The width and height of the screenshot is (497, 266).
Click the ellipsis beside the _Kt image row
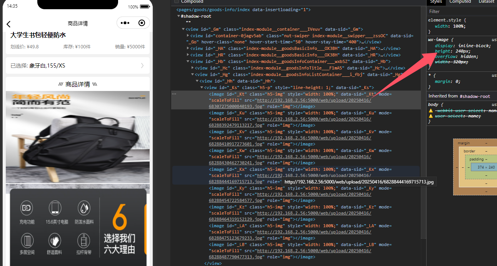tap(174, 94)
